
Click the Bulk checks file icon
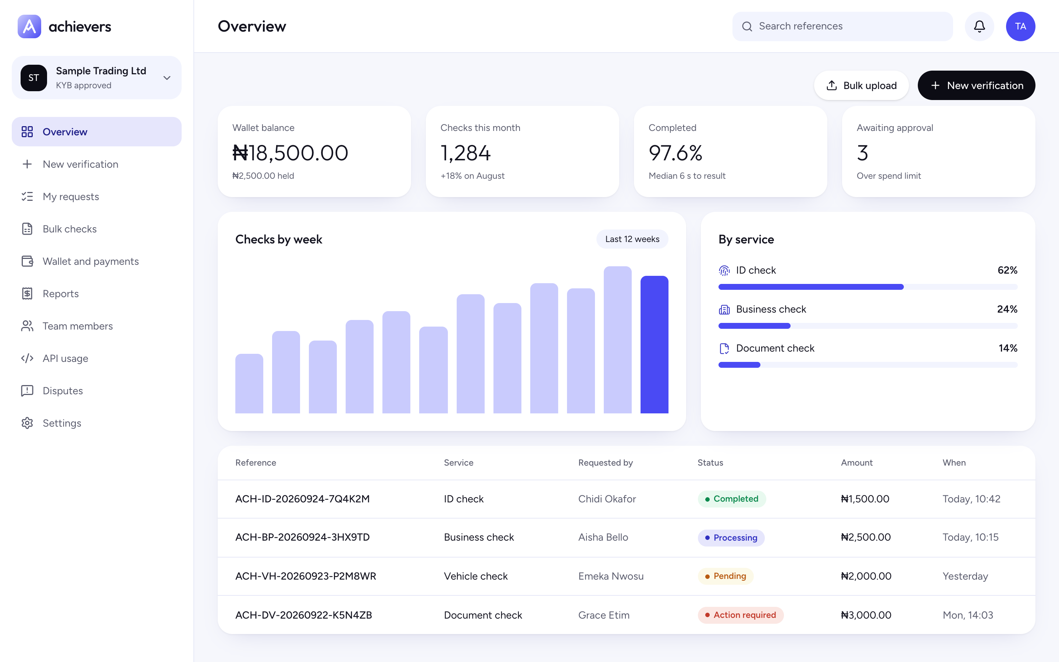[27, 229]
